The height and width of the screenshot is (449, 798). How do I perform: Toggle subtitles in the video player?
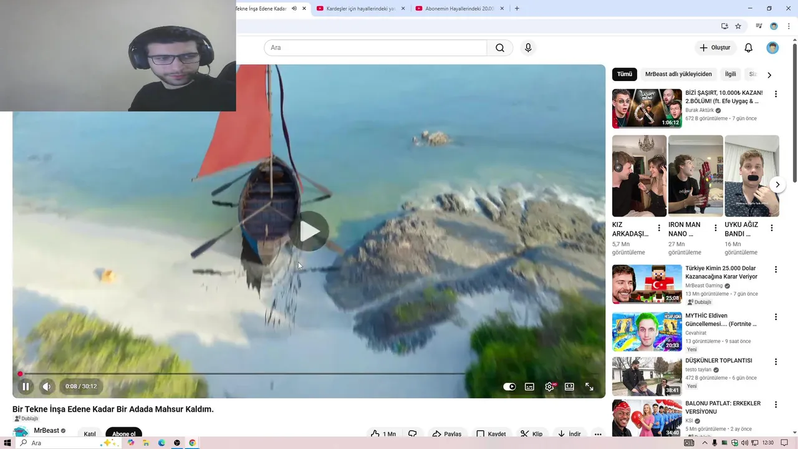[529, 387]
